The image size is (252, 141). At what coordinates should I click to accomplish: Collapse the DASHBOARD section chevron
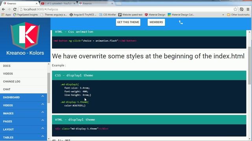pos(43,96)
